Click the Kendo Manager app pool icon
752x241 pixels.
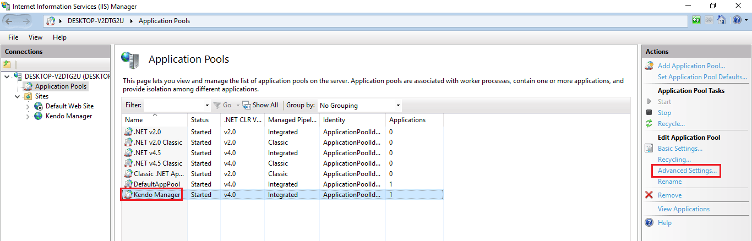128,195
